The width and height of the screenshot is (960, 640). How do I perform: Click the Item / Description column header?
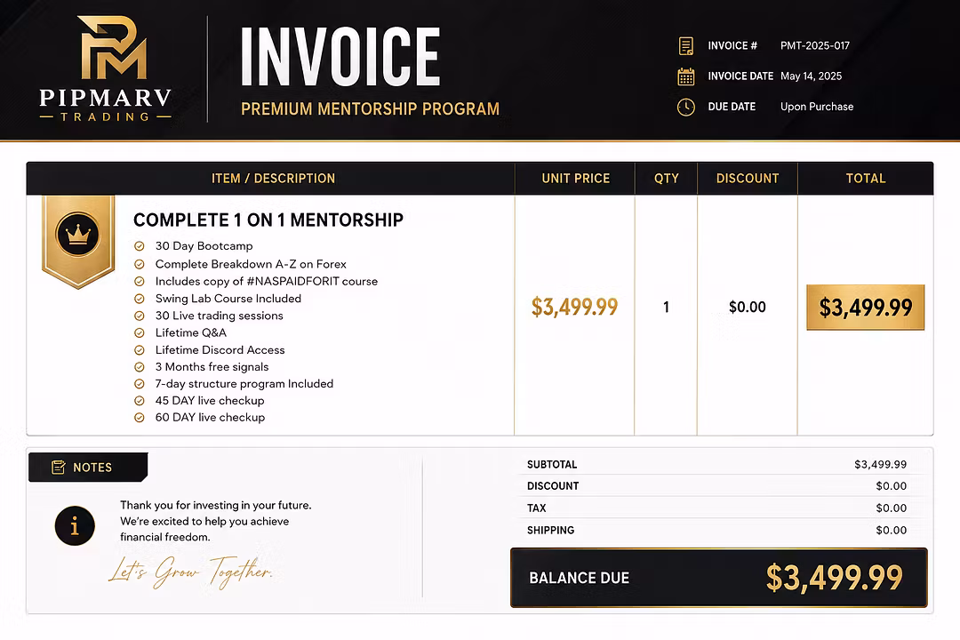point(273,178)
